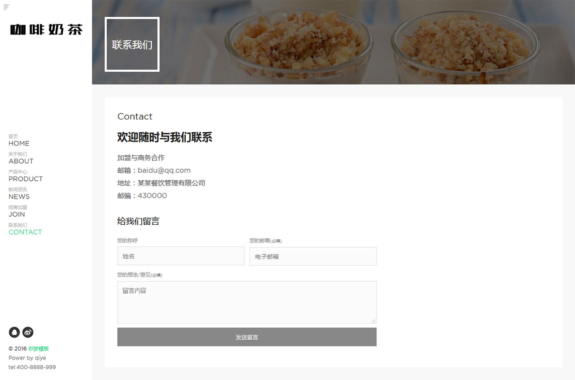Image resolution: width=575 pixels, height=380 pixels.
Task: Grab the textarea resize handle corner
Action: click(374, 321)
